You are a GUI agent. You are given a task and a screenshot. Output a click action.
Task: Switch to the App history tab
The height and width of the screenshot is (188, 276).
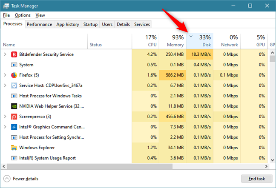tap(68, 24)
